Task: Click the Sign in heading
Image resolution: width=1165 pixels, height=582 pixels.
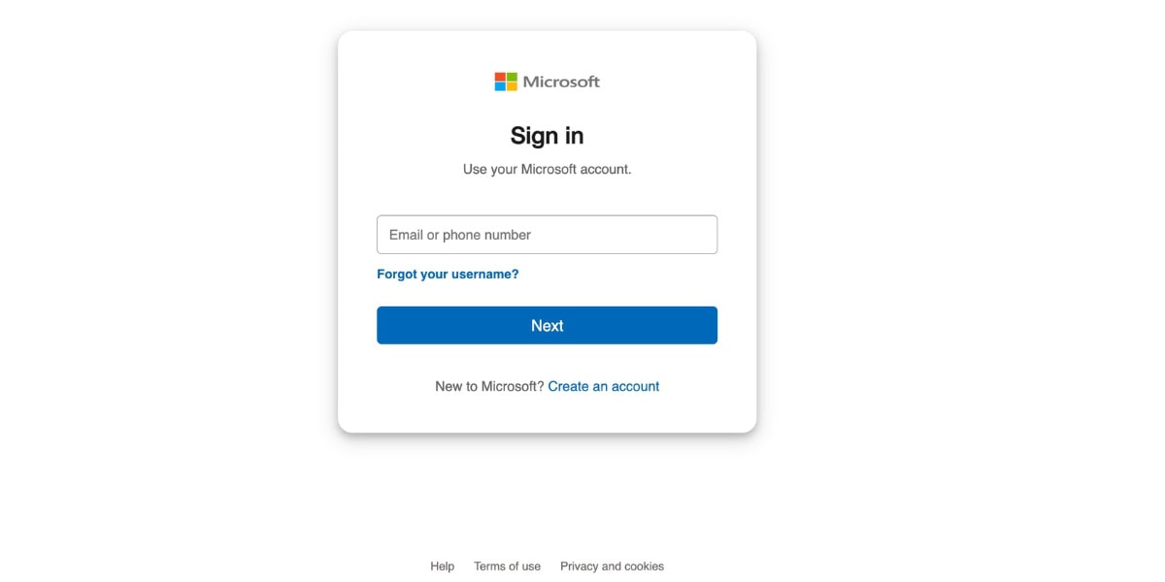Action: pyautogui.click(x=547, y=135)
